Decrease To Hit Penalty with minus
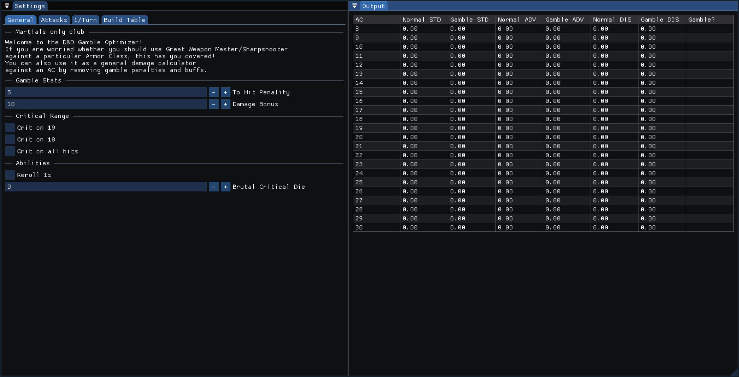Screen dimensions: 739x377 pos(213,92)
